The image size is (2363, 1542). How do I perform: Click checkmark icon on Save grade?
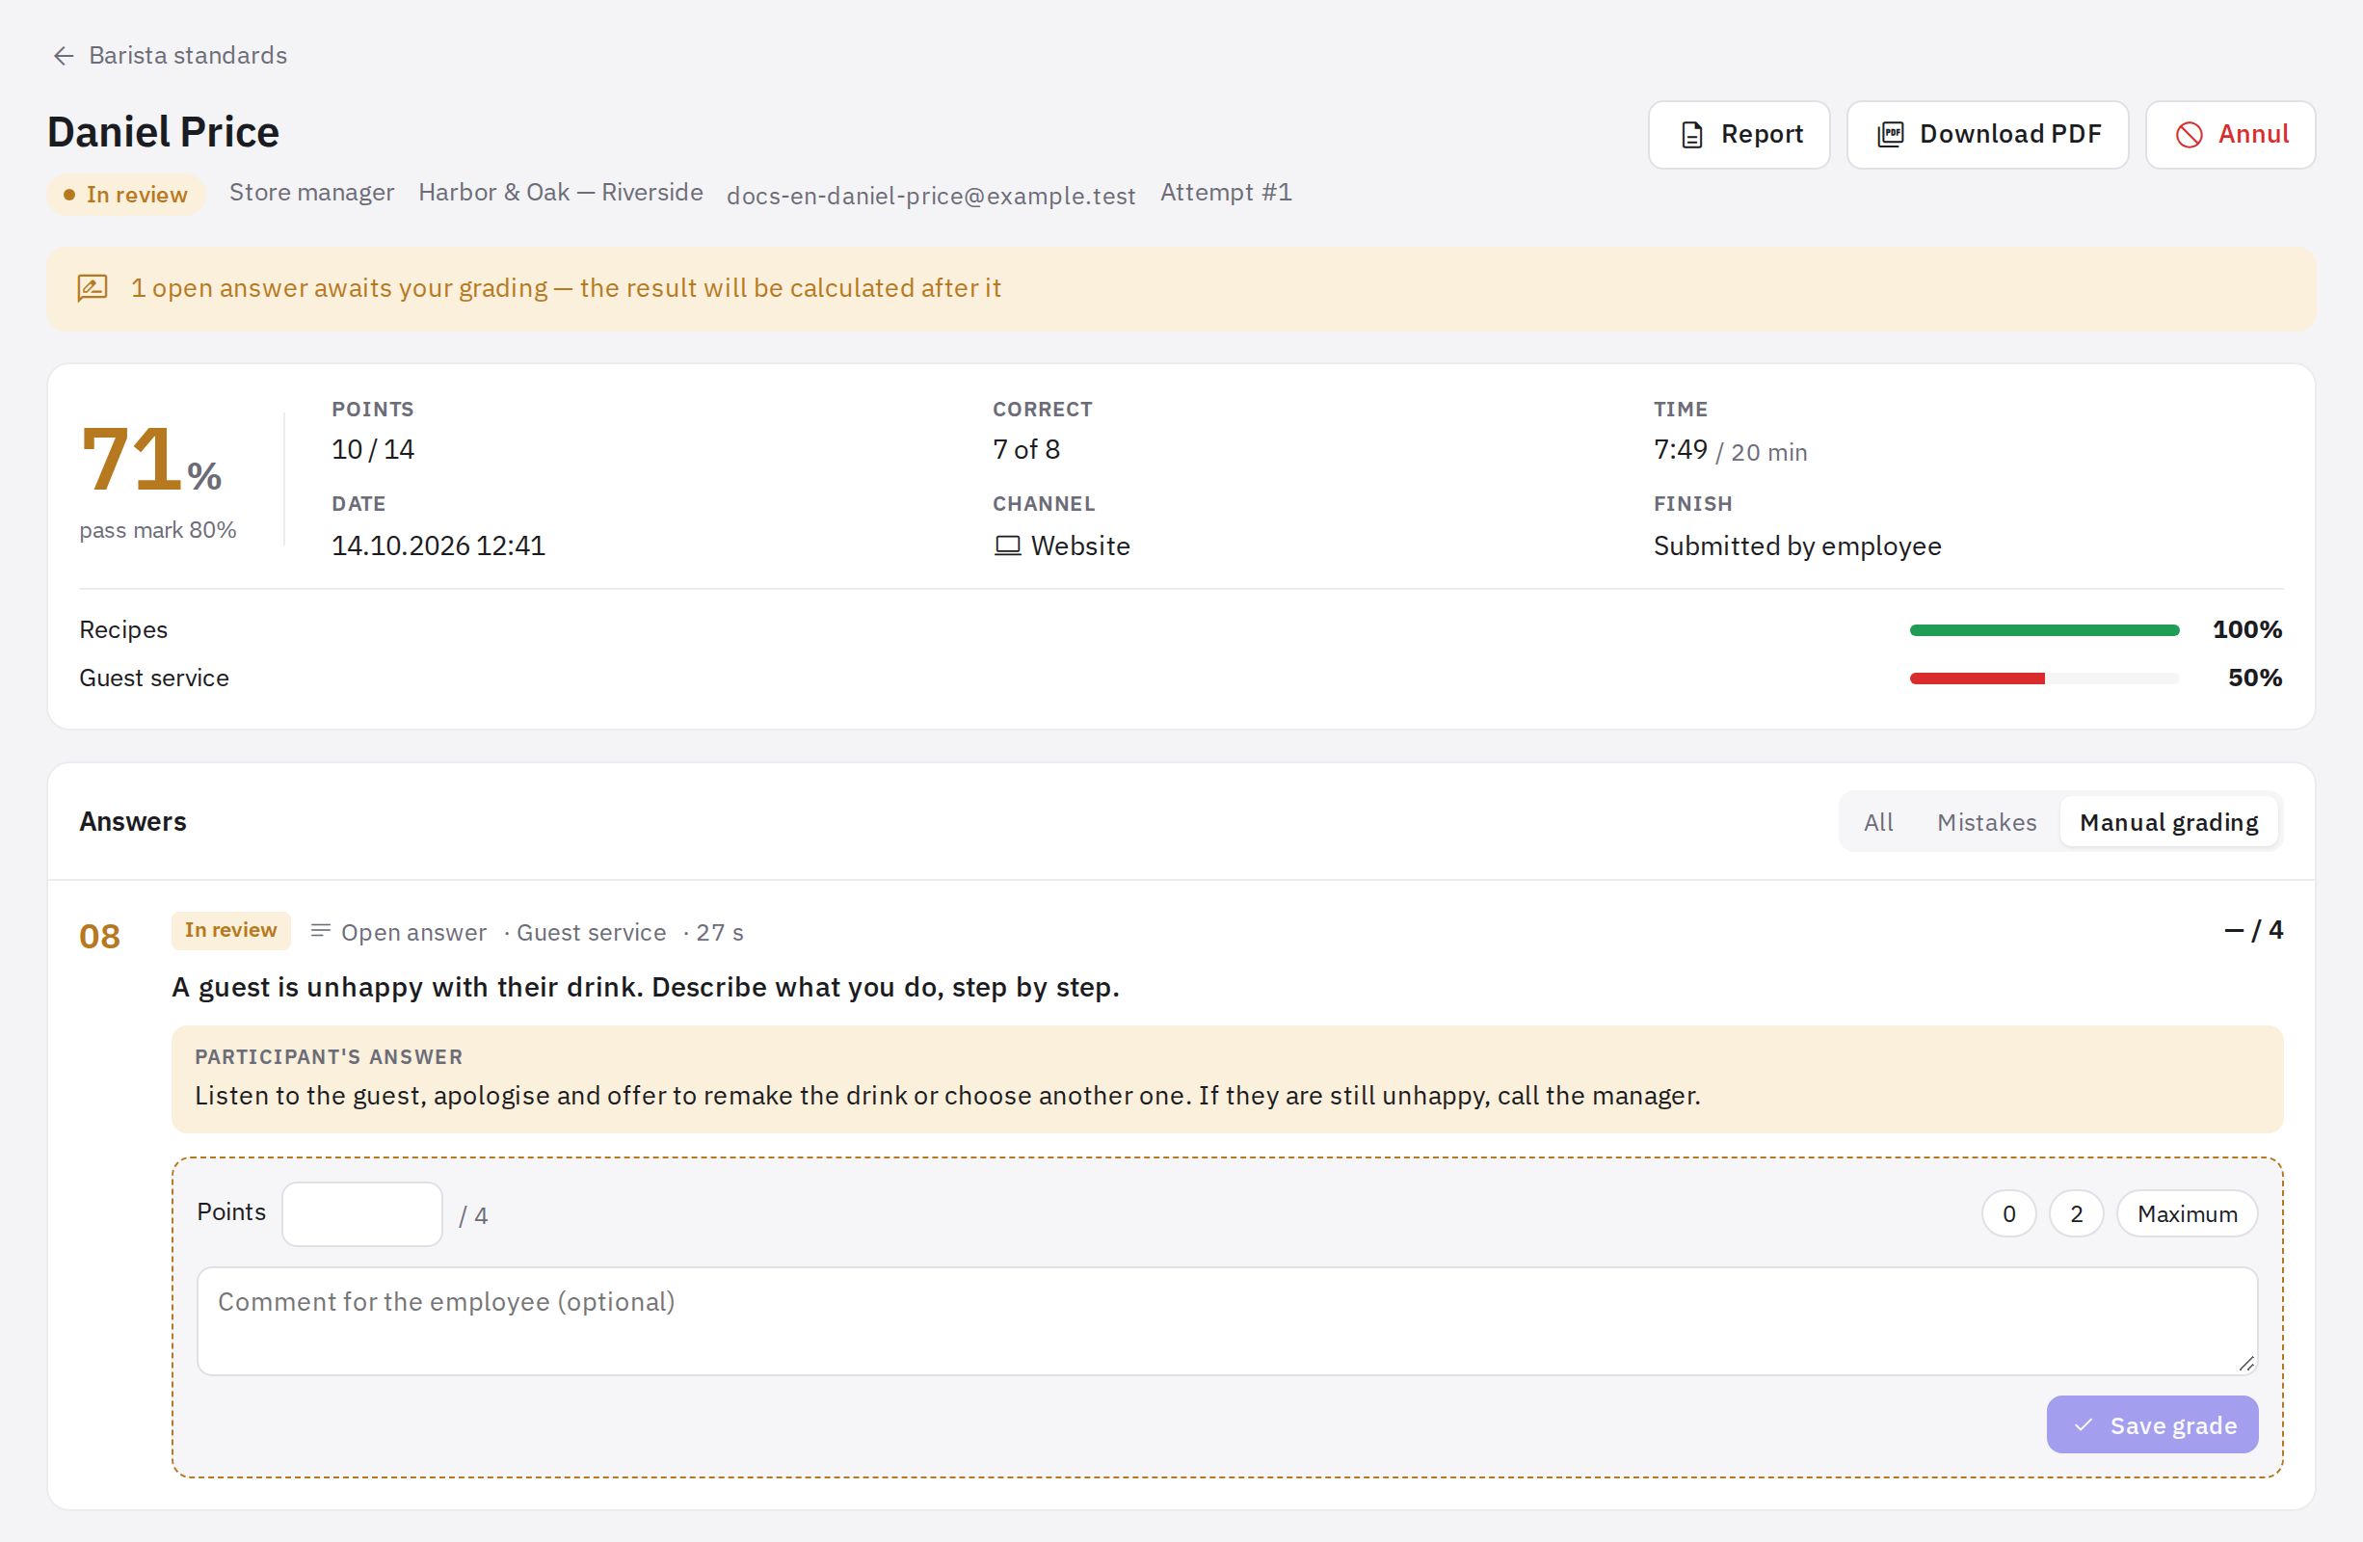coord(2083,1424)
